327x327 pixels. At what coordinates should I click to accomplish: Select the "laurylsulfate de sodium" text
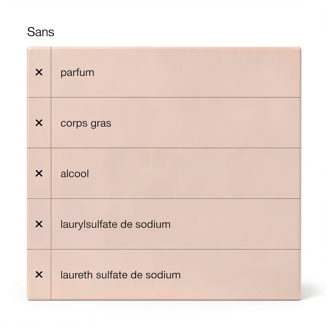[x=115, y=224]
